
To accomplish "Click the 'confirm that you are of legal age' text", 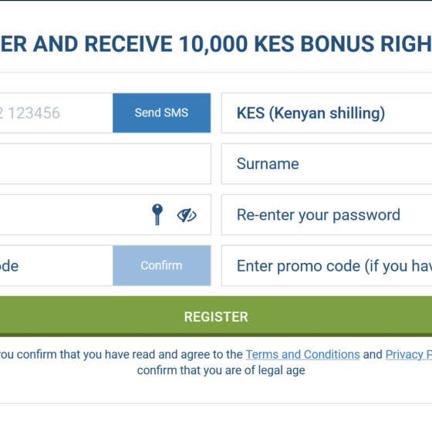I will tap(221, 370).
